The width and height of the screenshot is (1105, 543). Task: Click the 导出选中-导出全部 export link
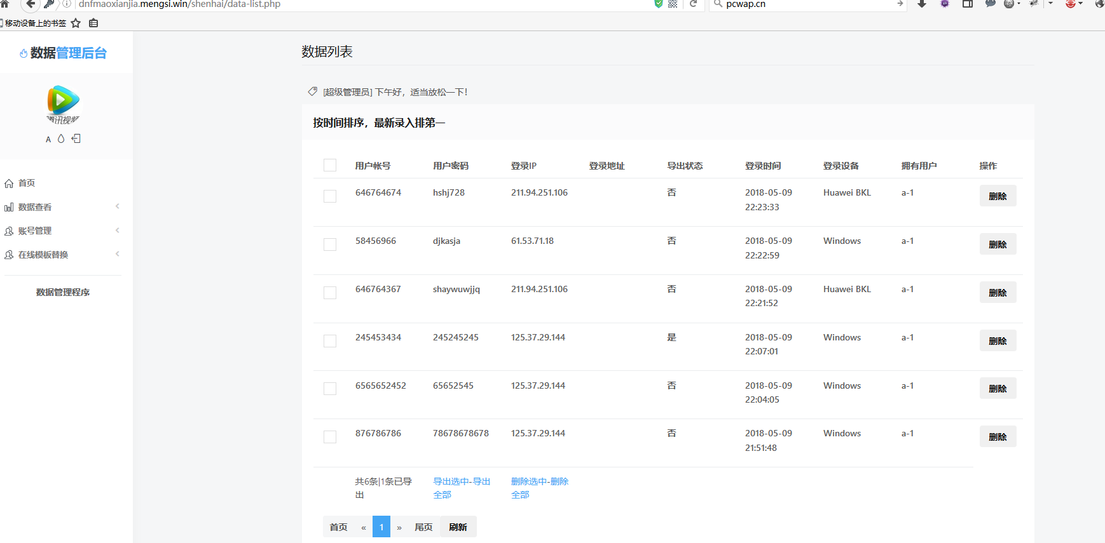tap(462, 488)
